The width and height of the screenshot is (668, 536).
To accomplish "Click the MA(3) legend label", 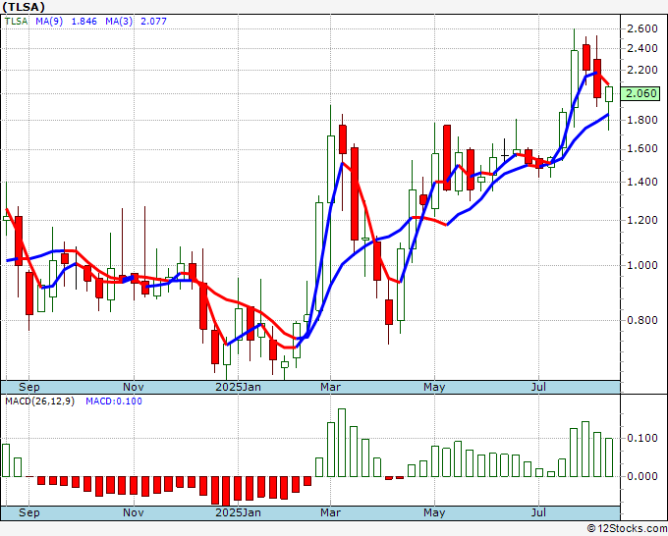I will [x=119, y=22].
